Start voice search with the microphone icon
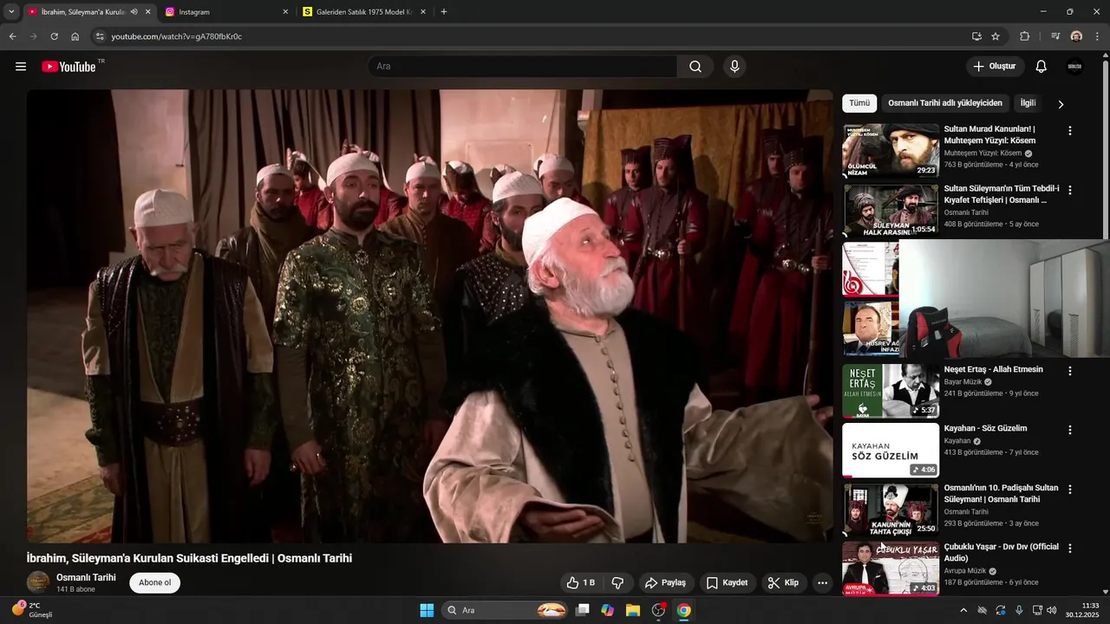 (735, 67)
